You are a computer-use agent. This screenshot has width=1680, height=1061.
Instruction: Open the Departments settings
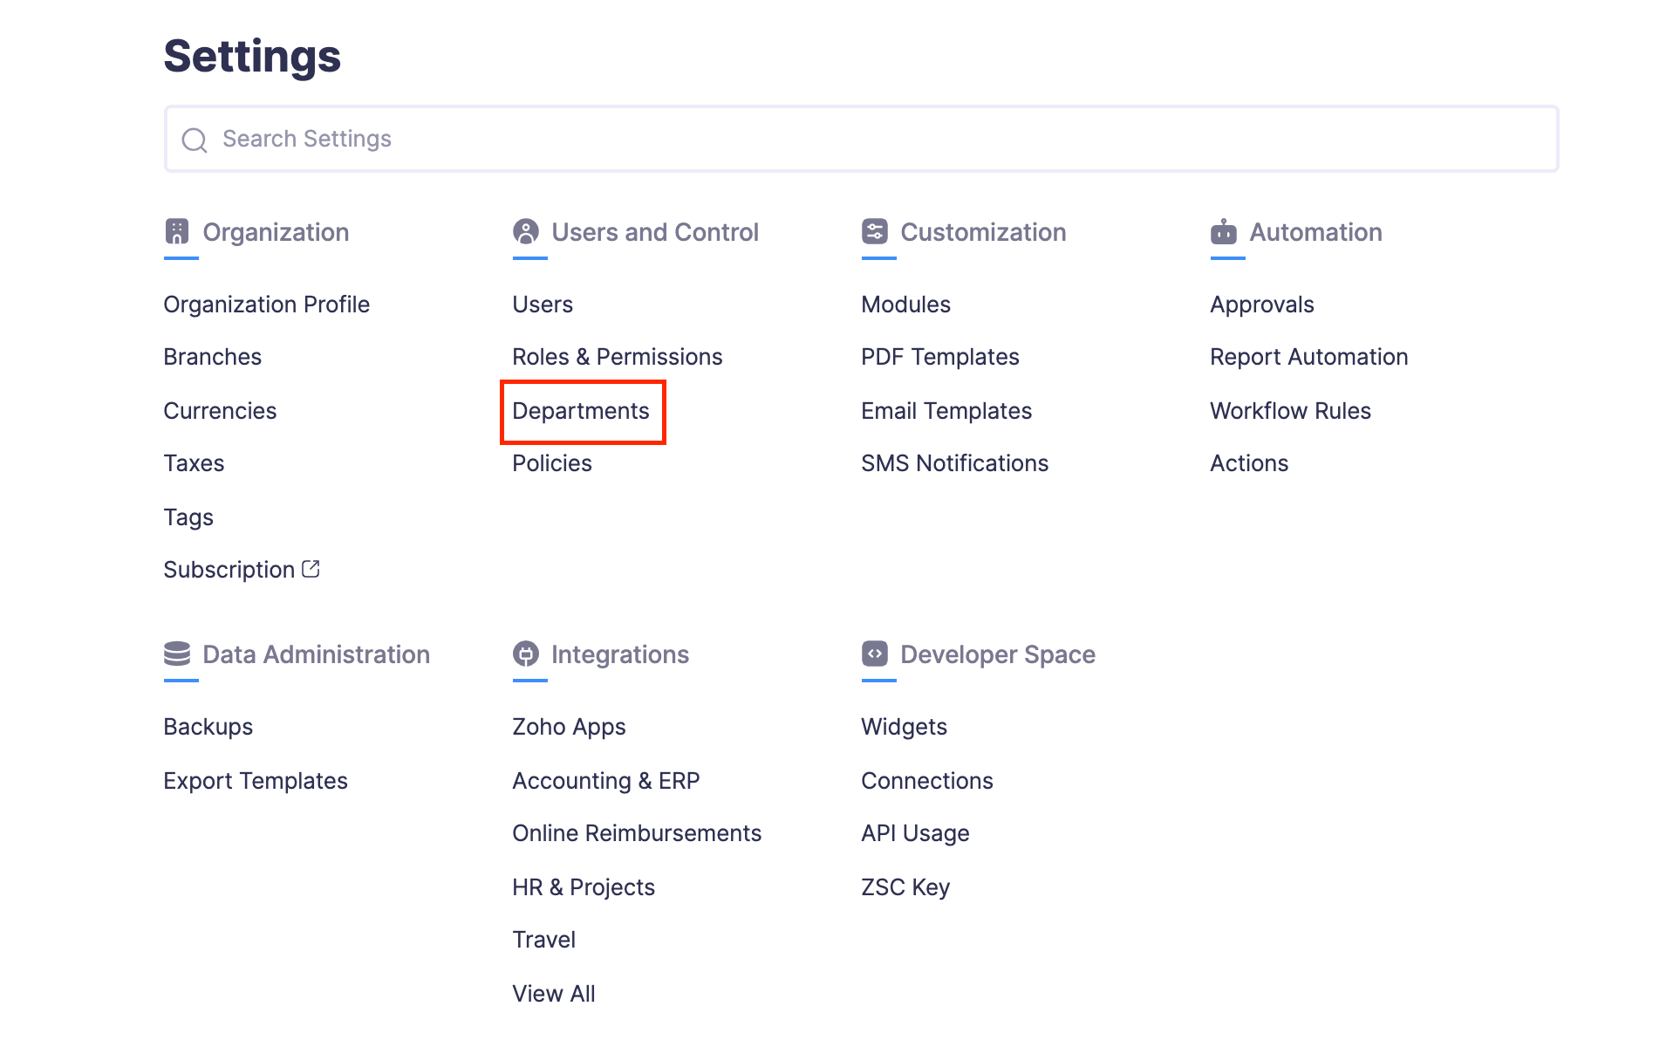coord(581,411)
